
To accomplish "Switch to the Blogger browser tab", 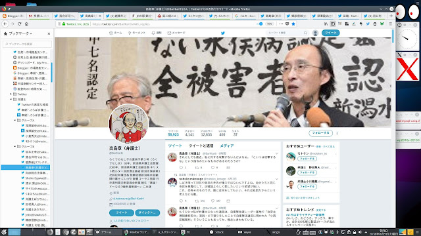I will 13,16.
